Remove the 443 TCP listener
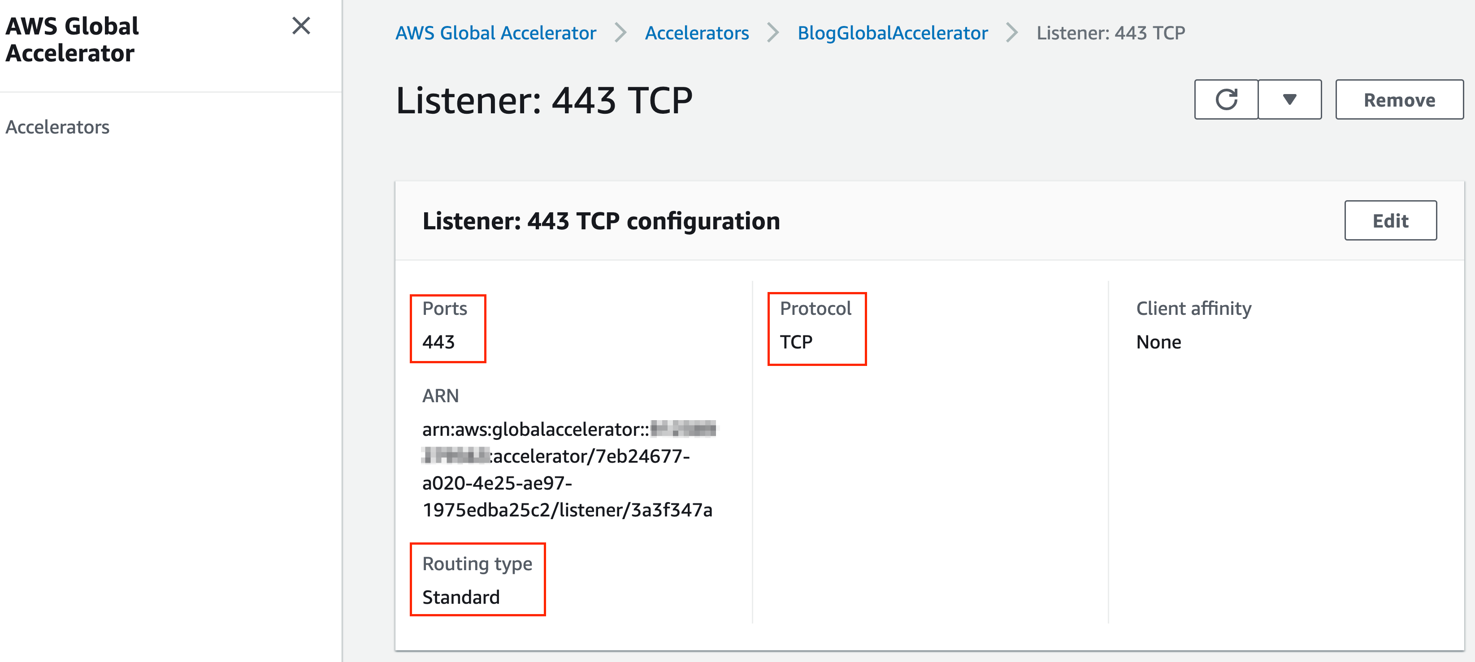The height and width of the screenshot is (662, 1475). coord(1399,99)
